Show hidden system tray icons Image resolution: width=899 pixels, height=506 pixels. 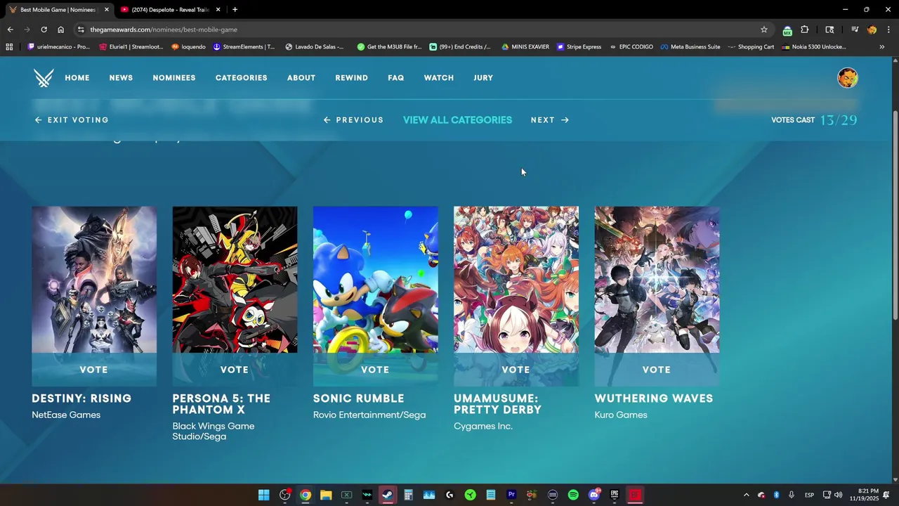[x=746, y=495]
